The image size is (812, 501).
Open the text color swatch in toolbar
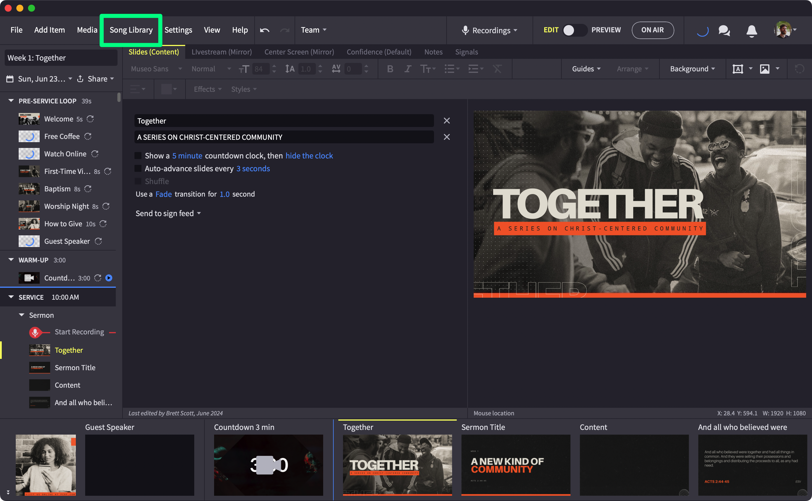pyautogui.click(x=169, y=89)
